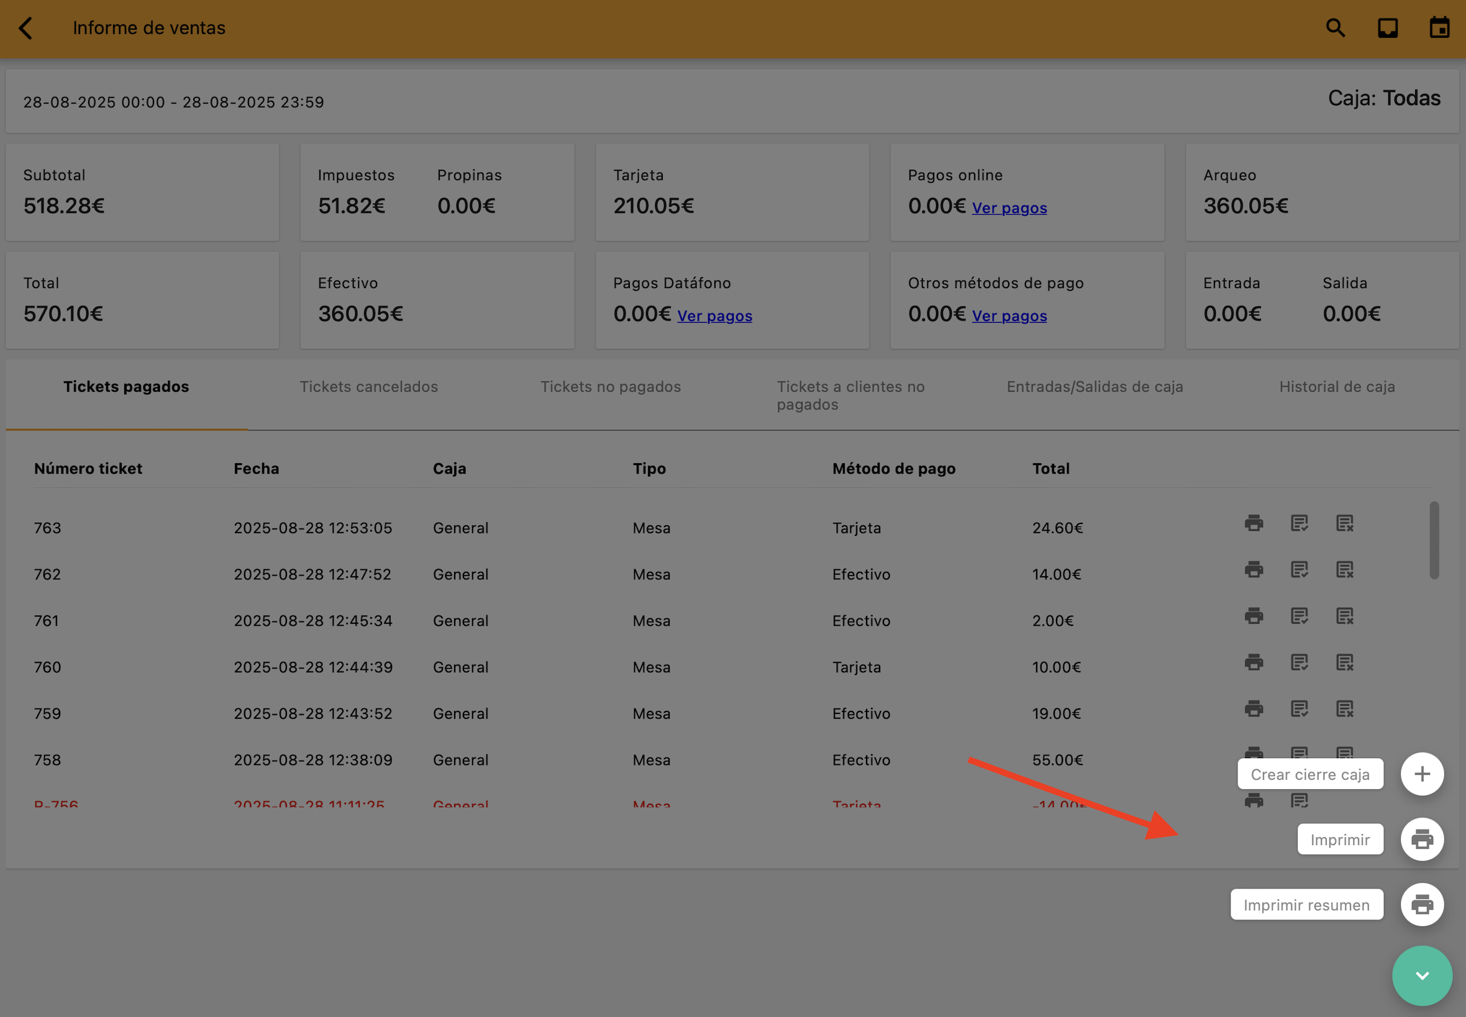This screenshot has height=1017, width=1466.
Task: Click the inbox tray icon in header
Action: click(x=1388, y=28)
